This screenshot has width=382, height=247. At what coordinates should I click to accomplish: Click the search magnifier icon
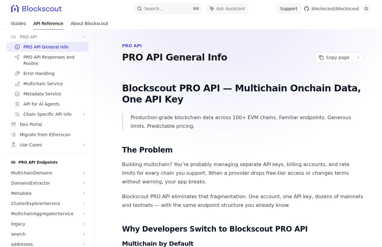[x=140, y=9]
